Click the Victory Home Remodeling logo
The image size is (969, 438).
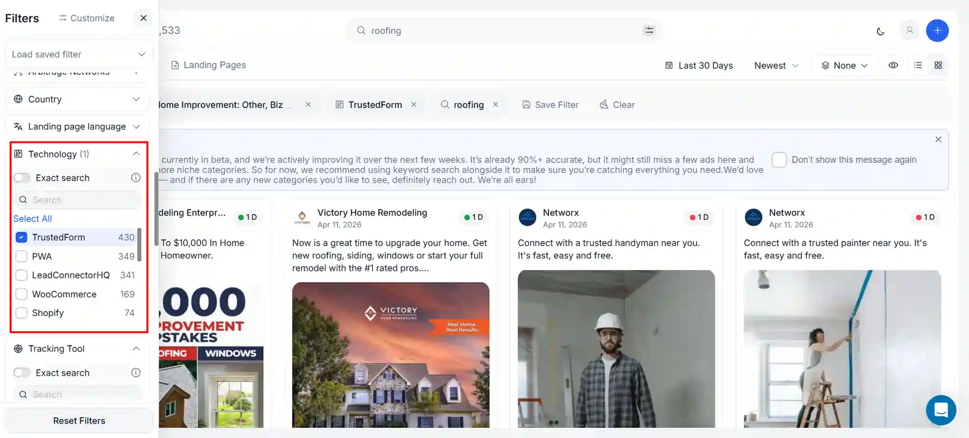302,217
